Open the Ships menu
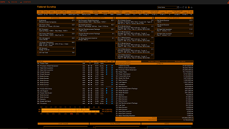 coord(3,2)
